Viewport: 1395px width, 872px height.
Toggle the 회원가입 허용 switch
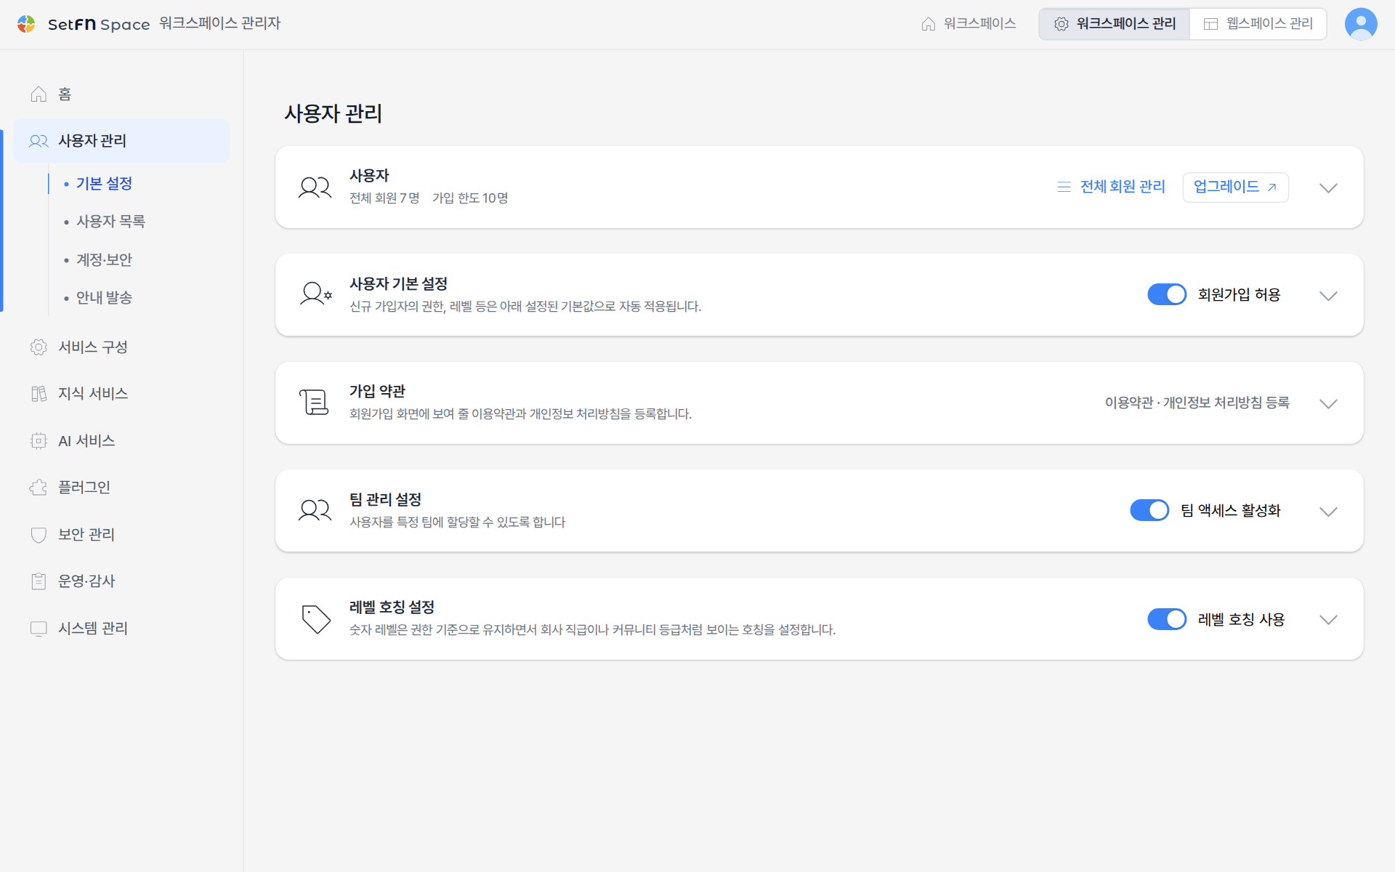coord(1167,294)
